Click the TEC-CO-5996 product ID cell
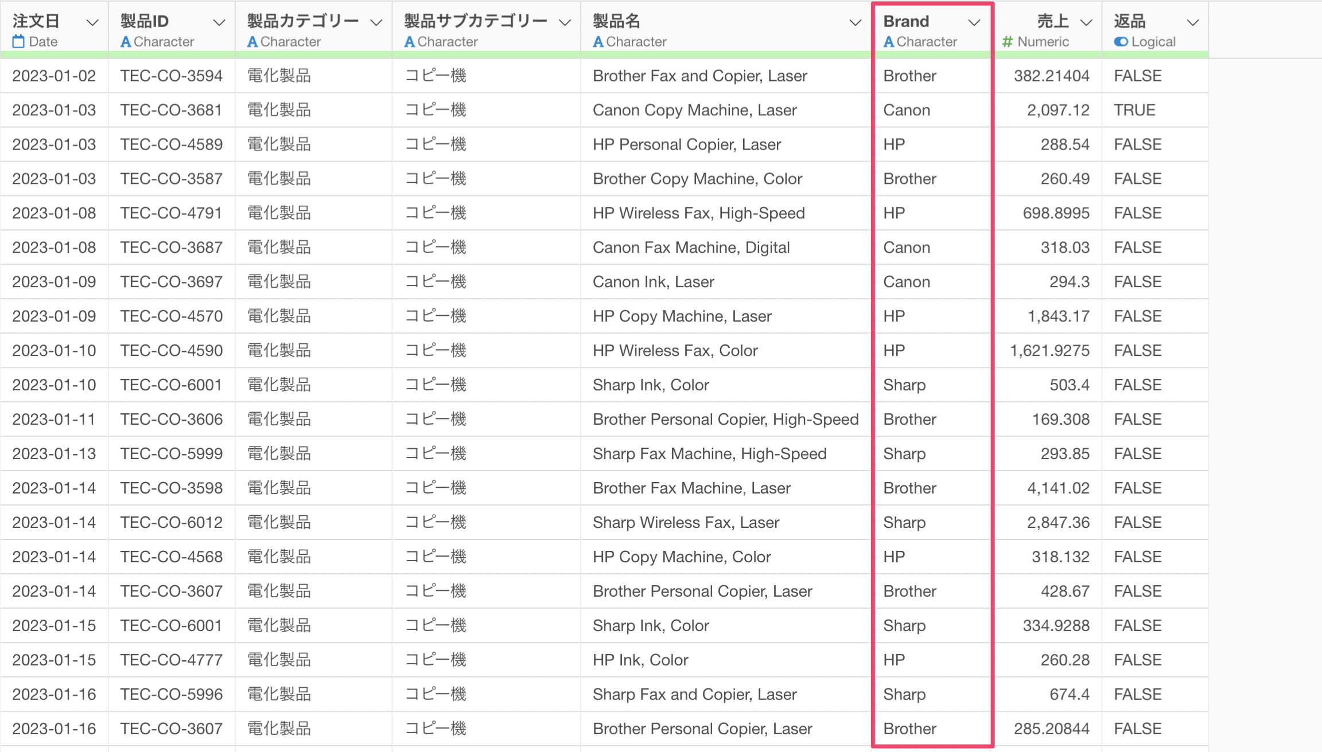This screenshot has width=1322, height=752. [172, 695]
